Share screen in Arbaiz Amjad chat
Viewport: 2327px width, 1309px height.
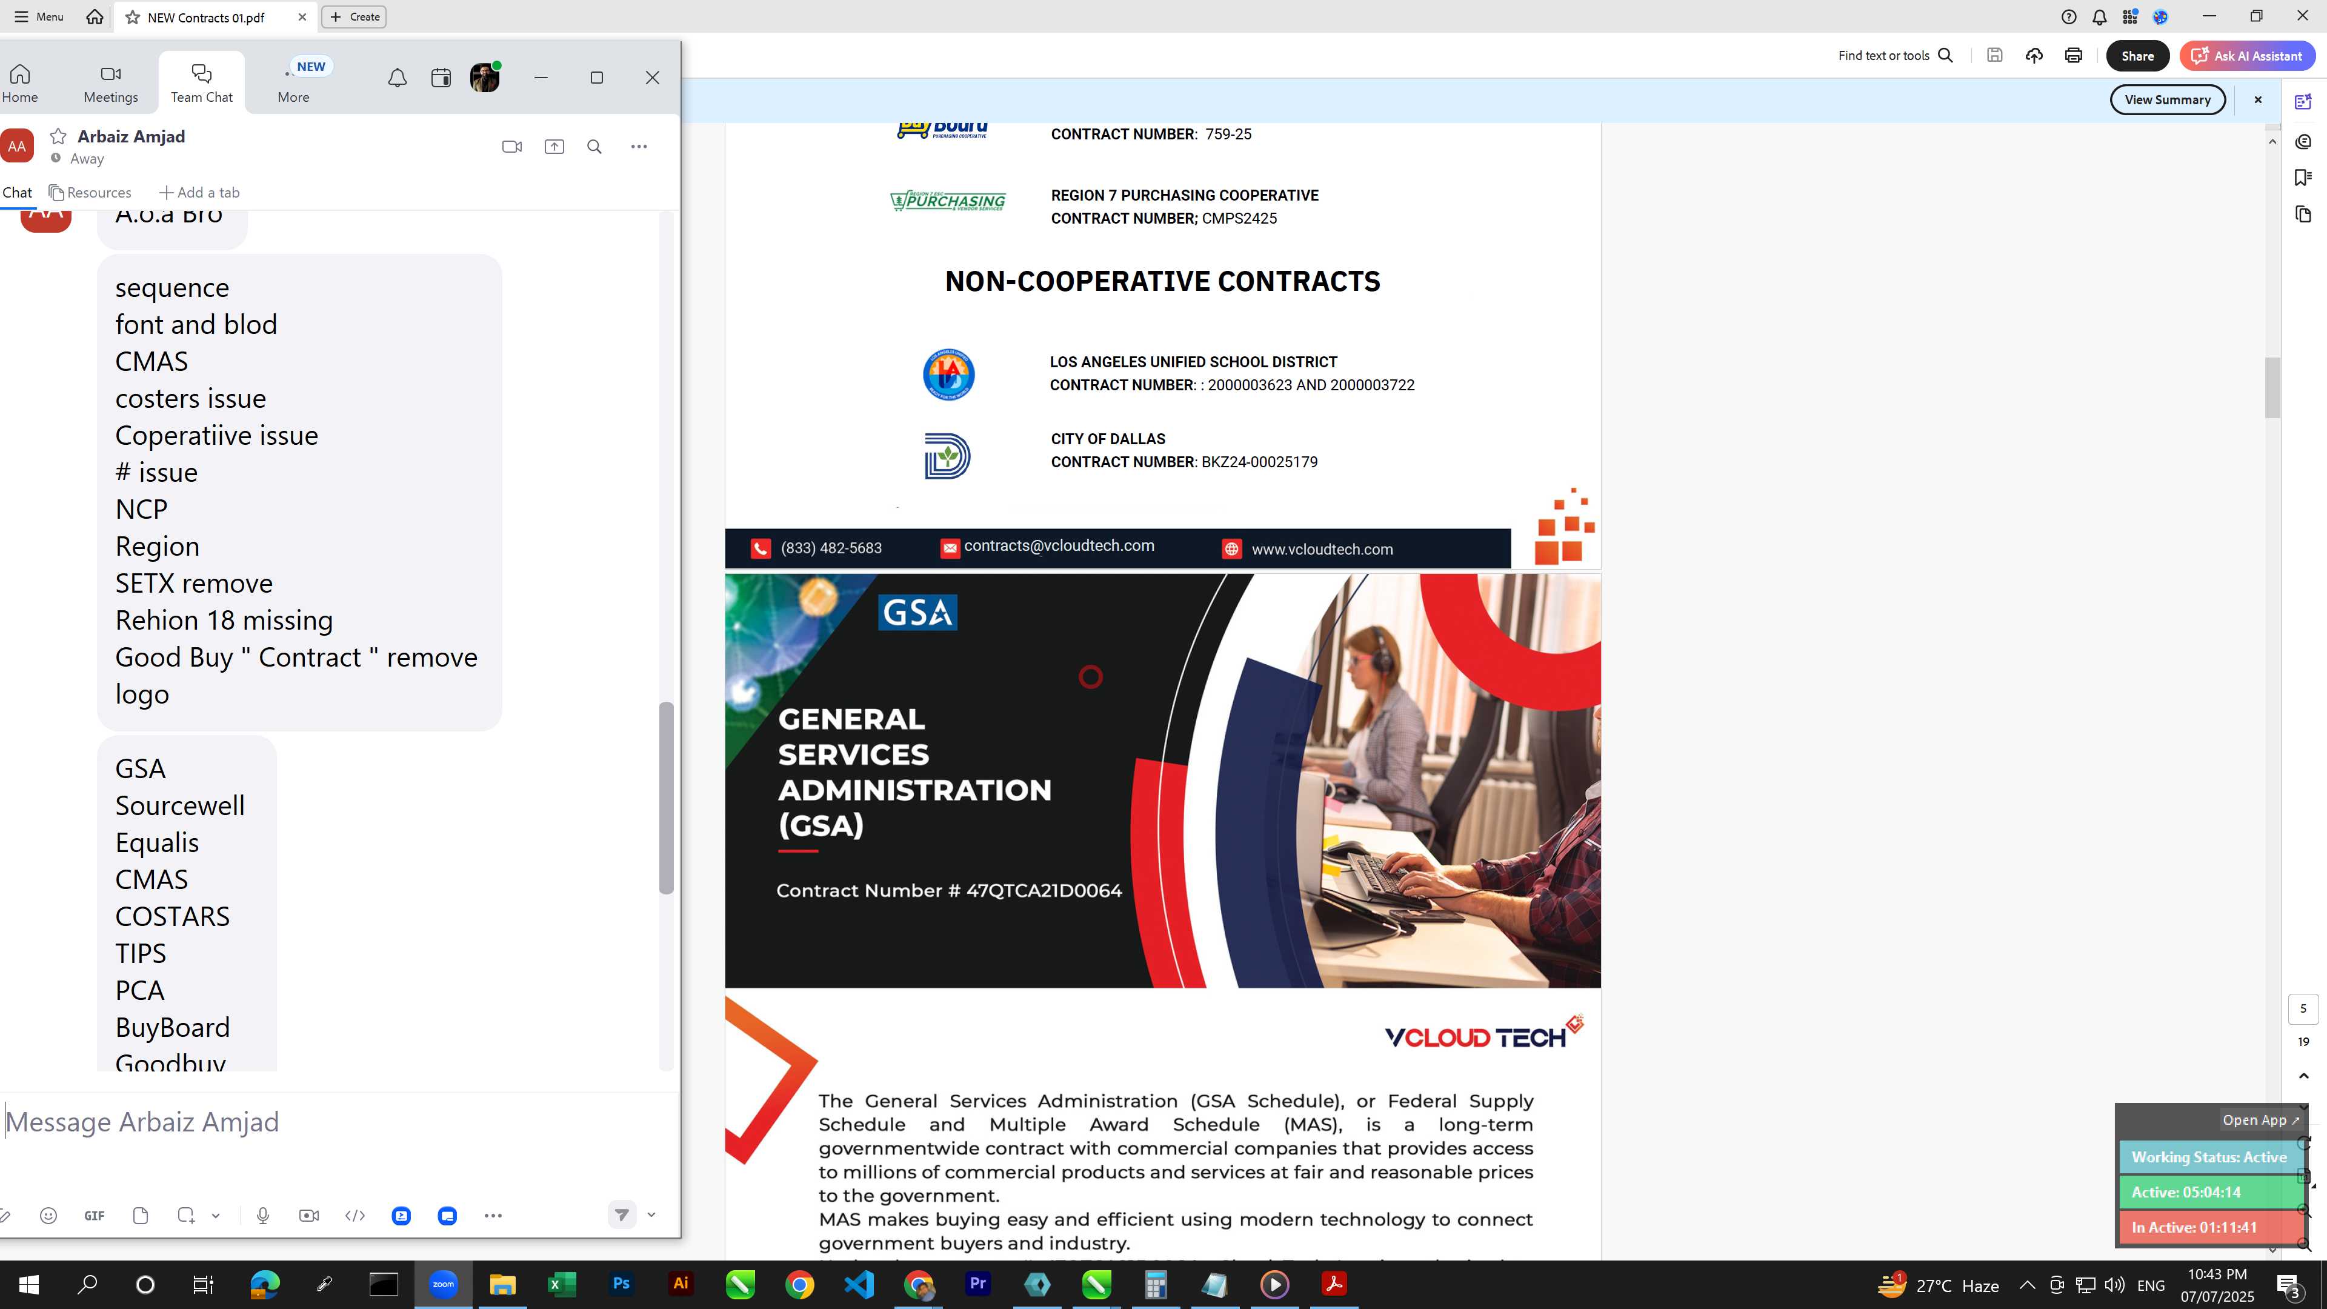[x=554, y=146]
